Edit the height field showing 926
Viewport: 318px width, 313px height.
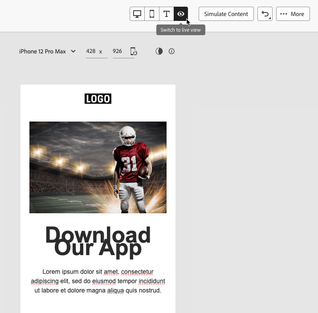123,52
